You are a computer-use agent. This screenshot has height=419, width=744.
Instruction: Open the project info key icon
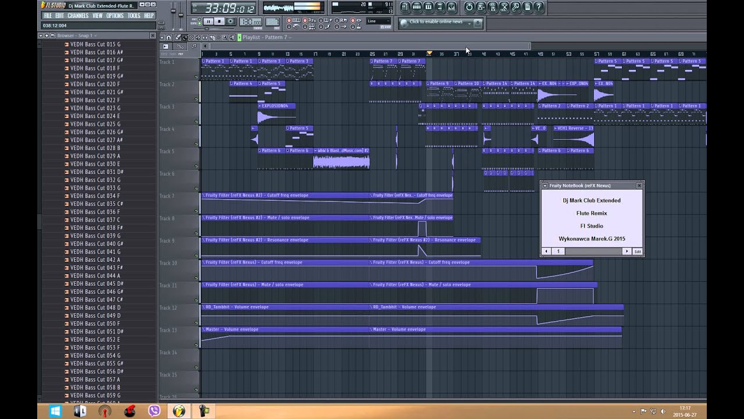coord(516,7)
